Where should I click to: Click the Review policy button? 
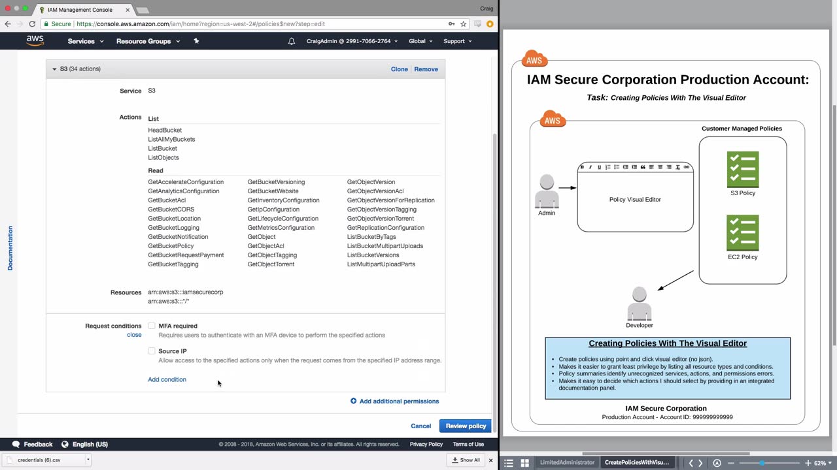466,426
